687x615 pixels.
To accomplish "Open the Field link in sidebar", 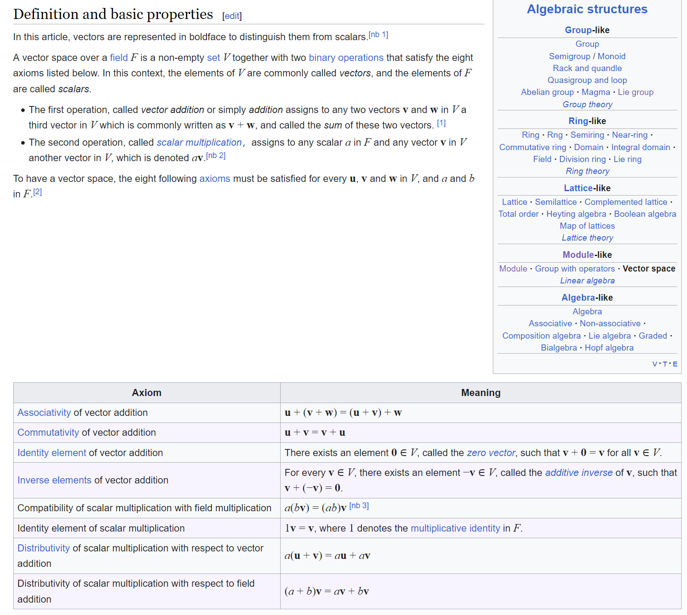I will [542, 159].
